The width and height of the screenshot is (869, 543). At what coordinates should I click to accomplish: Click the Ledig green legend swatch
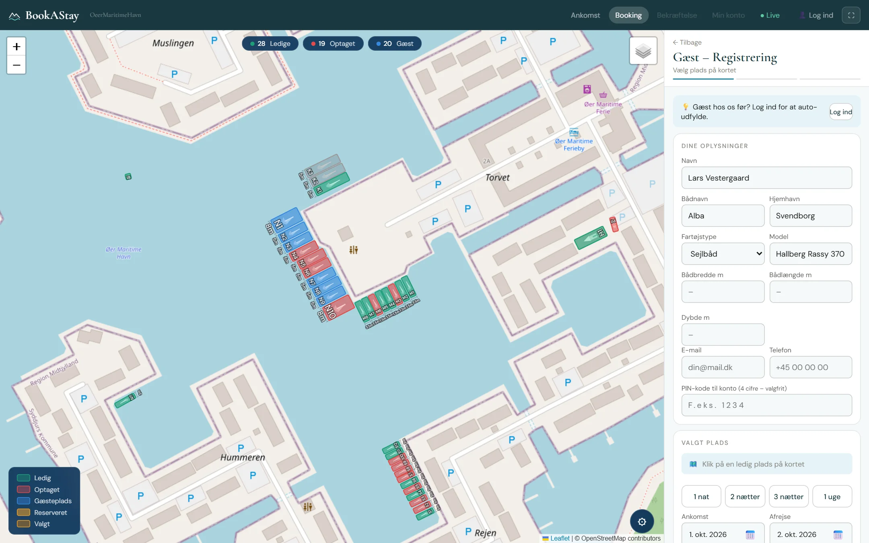tap(24, 478)
